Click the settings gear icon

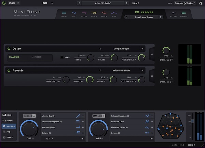point(201,3)
